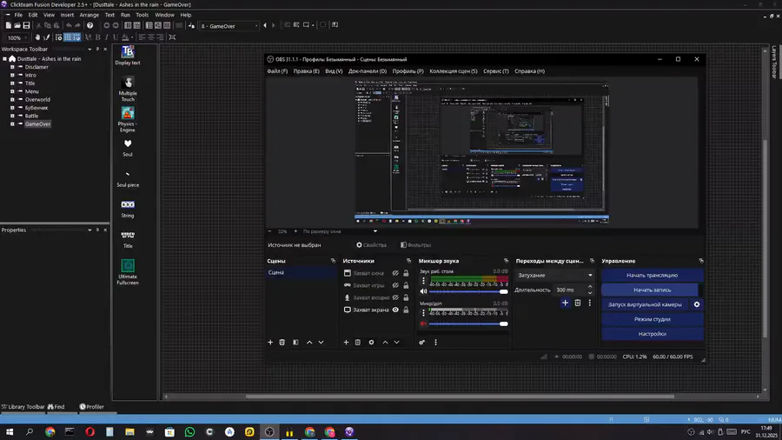Open the Коллекция сцен (S) menu in OBS

click(x=454, y=71)
